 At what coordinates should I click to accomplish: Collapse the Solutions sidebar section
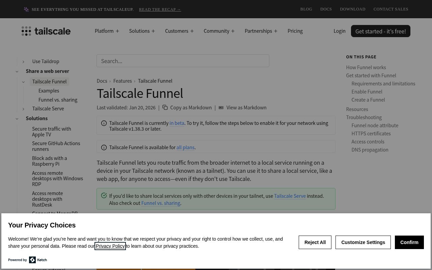[17, 118]
